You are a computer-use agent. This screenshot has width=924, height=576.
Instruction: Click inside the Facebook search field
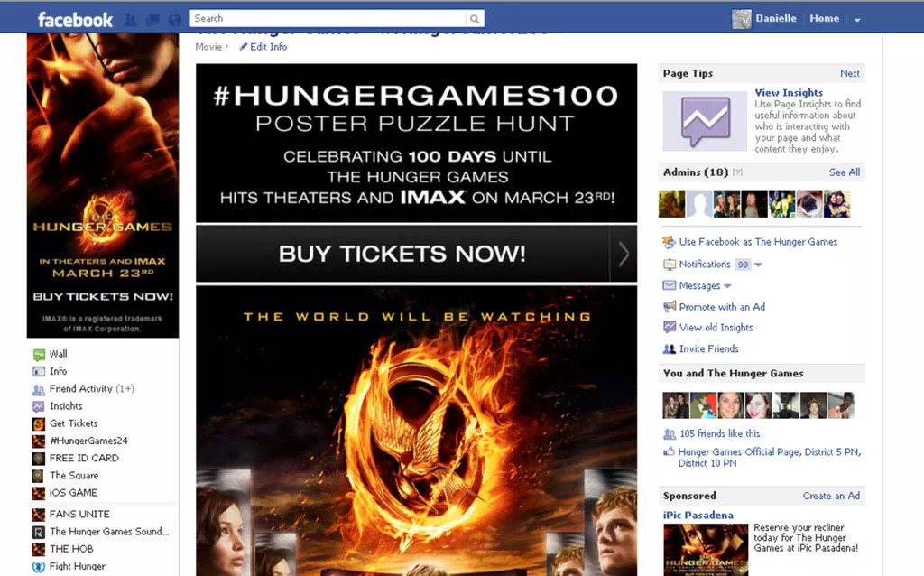click(328, 19)
